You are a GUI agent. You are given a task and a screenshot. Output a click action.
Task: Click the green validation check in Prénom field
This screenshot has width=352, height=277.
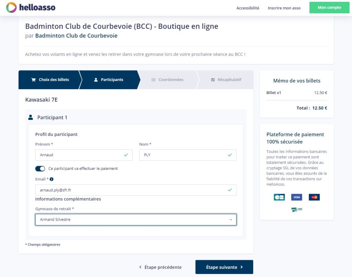[126, 155]
